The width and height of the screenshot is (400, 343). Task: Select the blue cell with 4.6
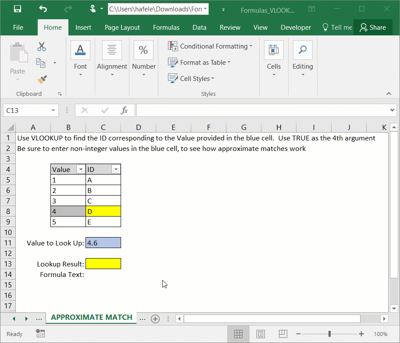[103, 243]
